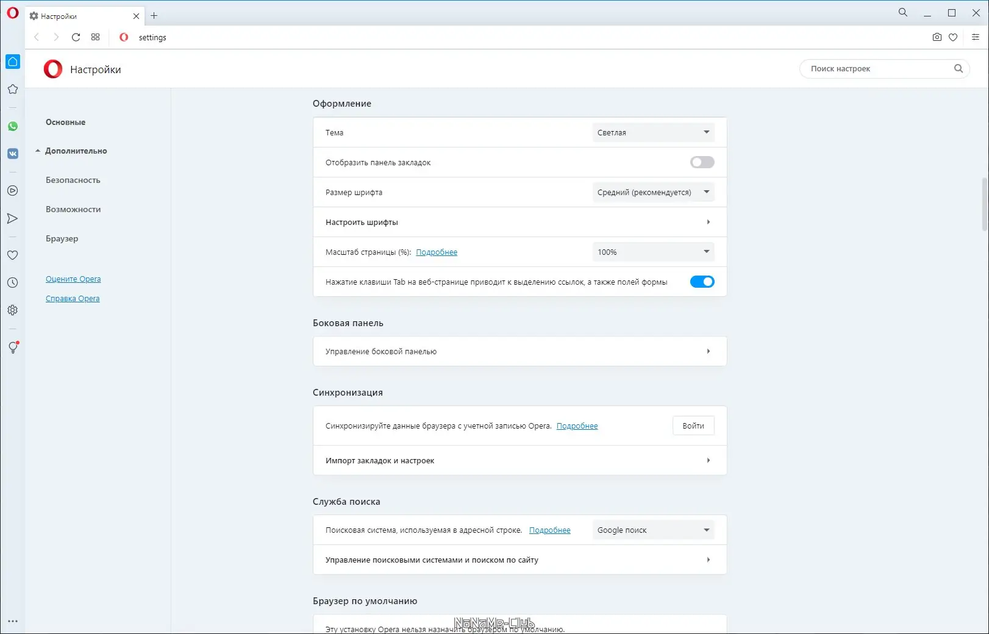Enable the bookmarks bar toggle

coord(702,162)
